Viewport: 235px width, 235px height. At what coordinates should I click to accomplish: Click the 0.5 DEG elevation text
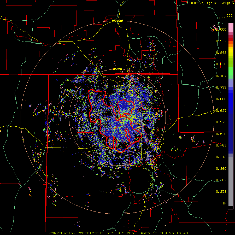(126, 233)
